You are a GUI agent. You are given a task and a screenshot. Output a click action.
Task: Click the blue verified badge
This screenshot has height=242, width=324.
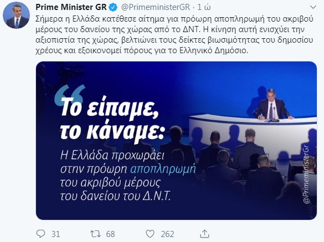click(x=113, y=7)
